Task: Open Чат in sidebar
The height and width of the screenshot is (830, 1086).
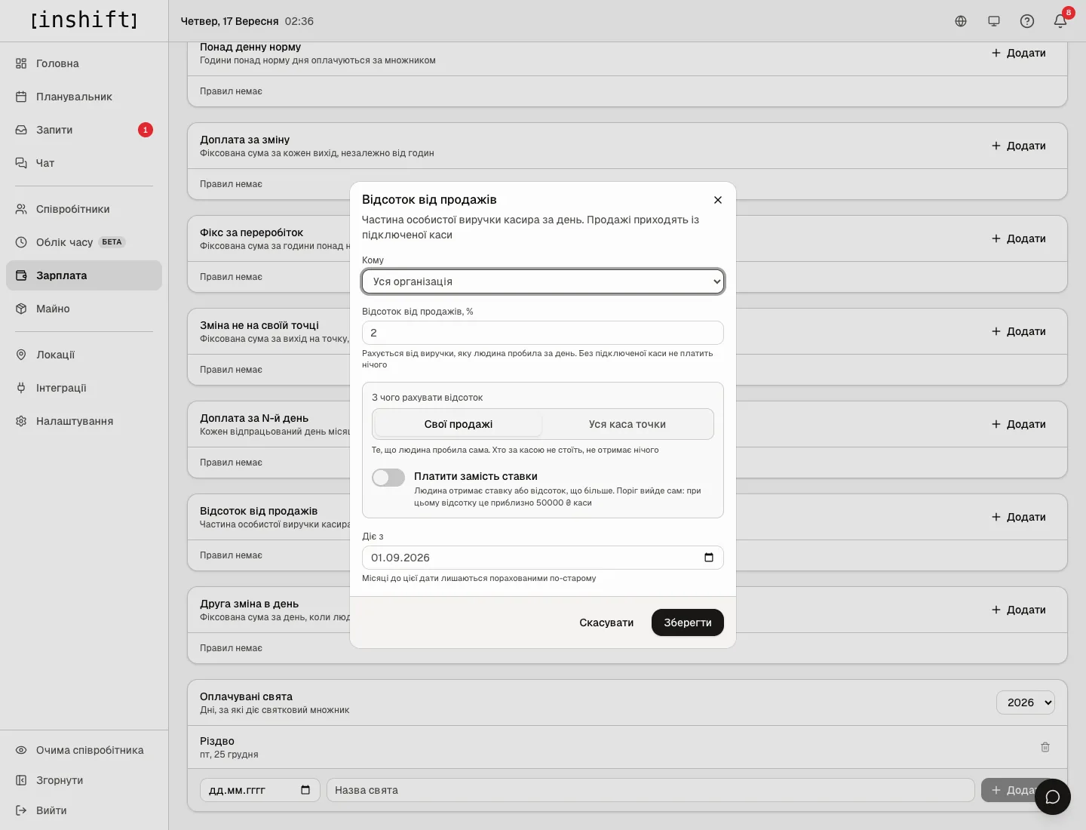Action: click(84, 163)
